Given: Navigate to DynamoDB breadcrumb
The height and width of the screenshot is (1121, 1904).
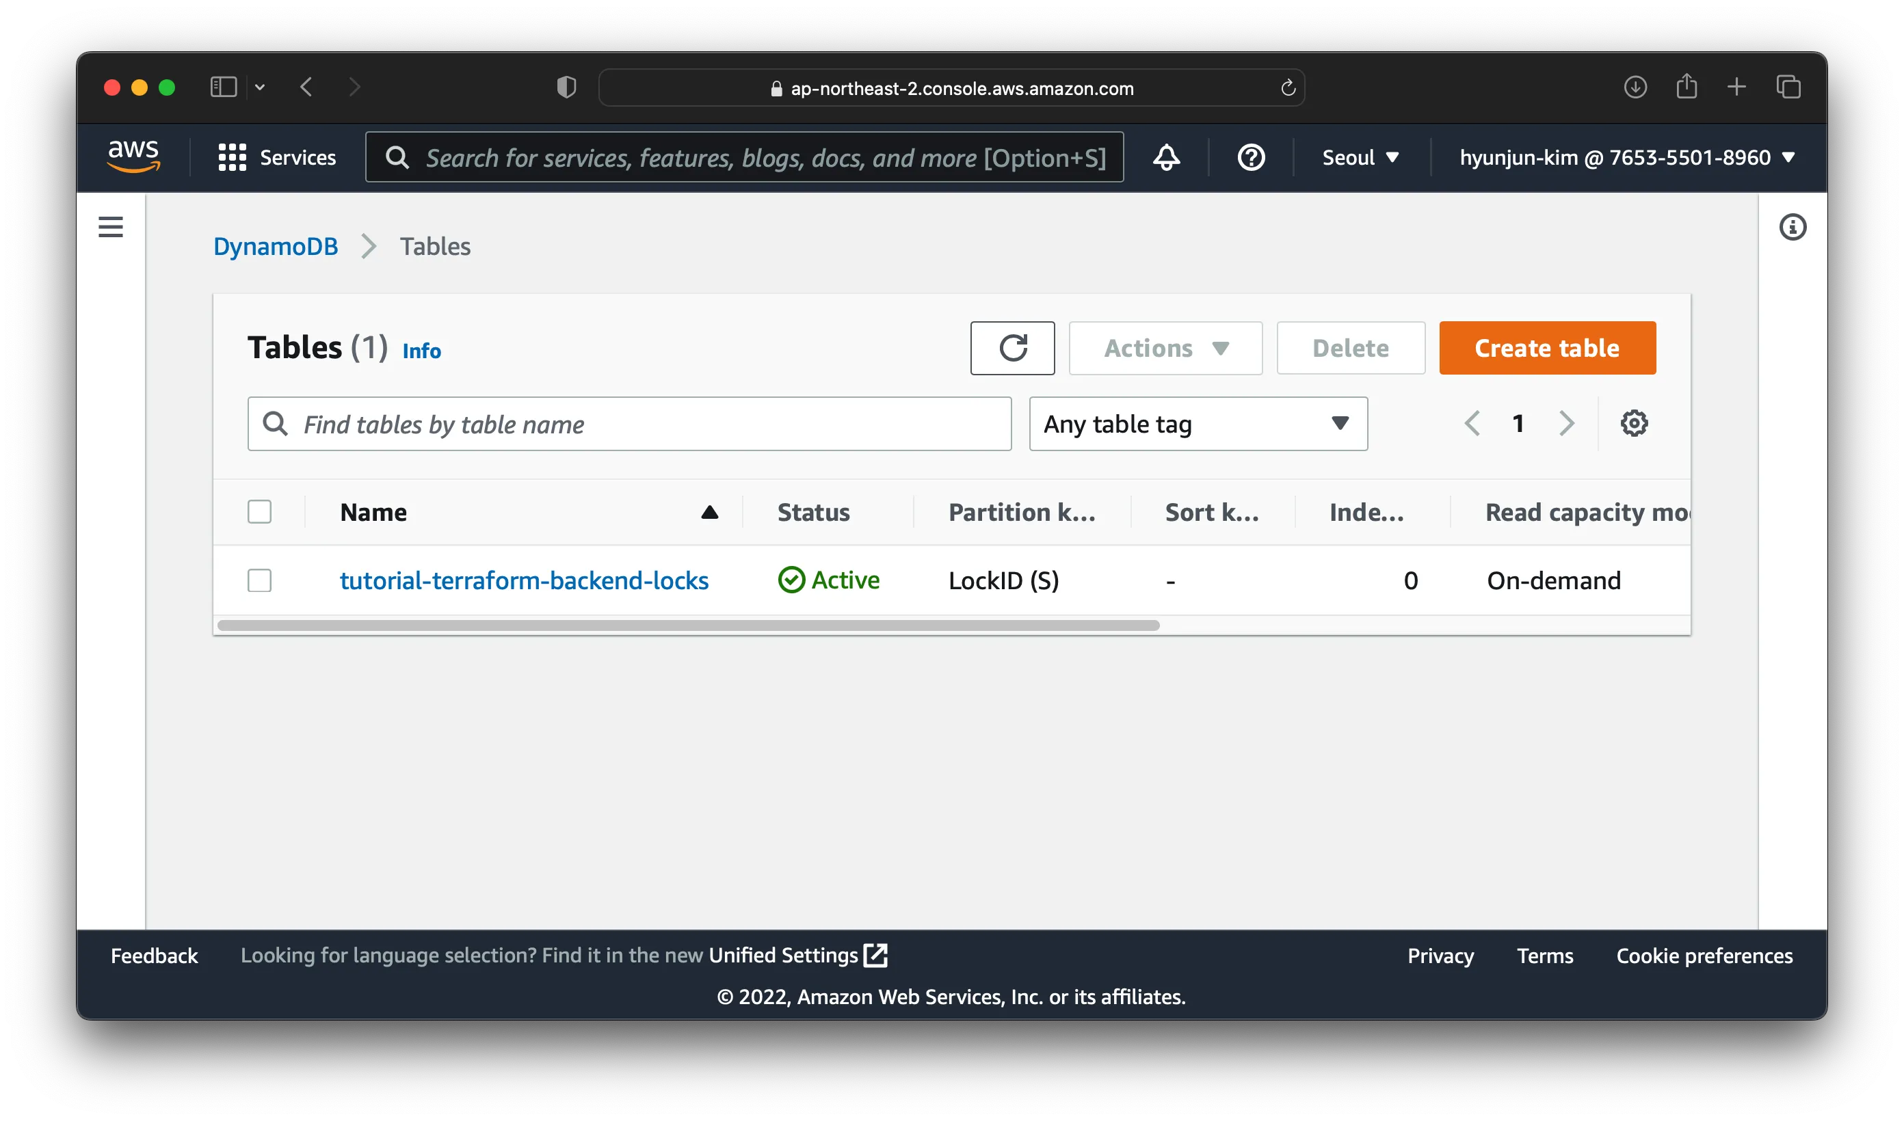Looking at the screenshot, I should pos(275,246).
